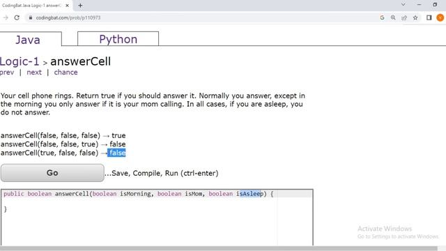The width and height of the screenshot is (446, 251).
Task: Click the forward navigation arrow
Action: coord(6,17)
